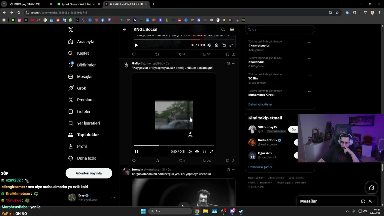Open Eray account menu dots
Screen dimensions: 384x216
113,197
